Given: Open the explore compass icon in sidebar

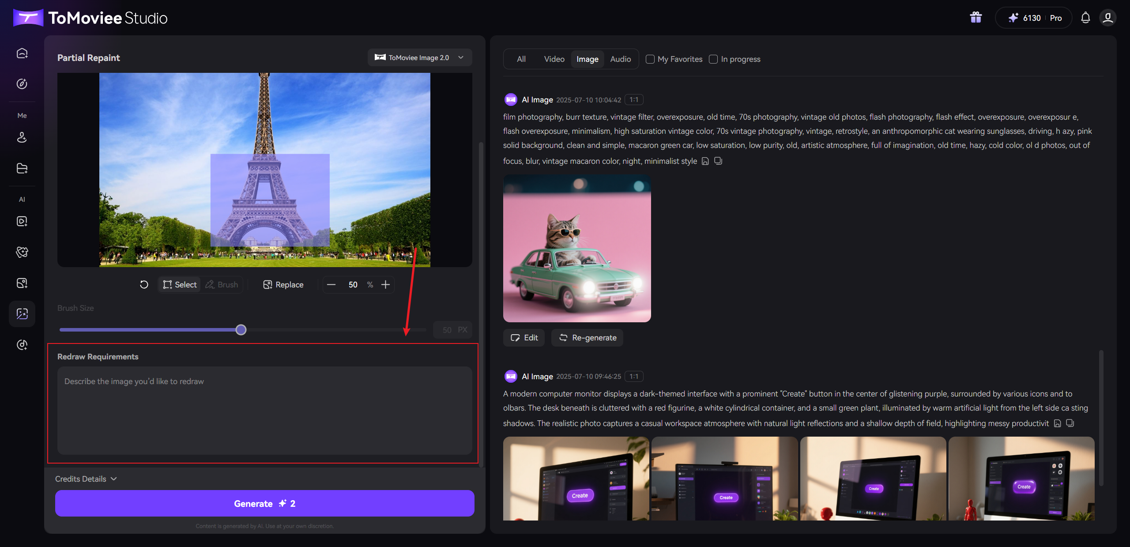Looking at the screenshot, I should pyautogui.click(x=22, y=84).
